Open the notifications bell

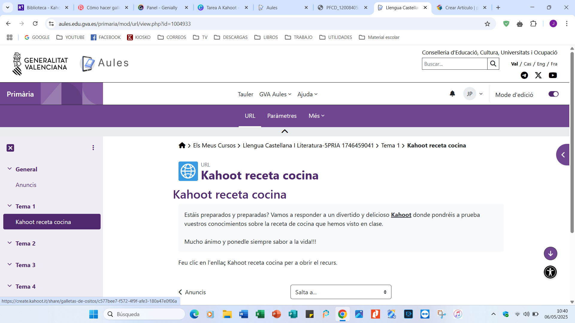point(452,94)
